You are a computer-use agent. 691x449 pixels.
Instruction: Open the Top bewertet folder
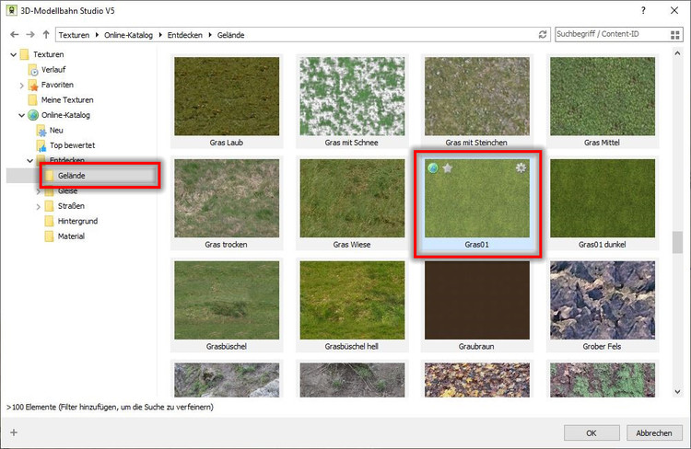(71, 145)
